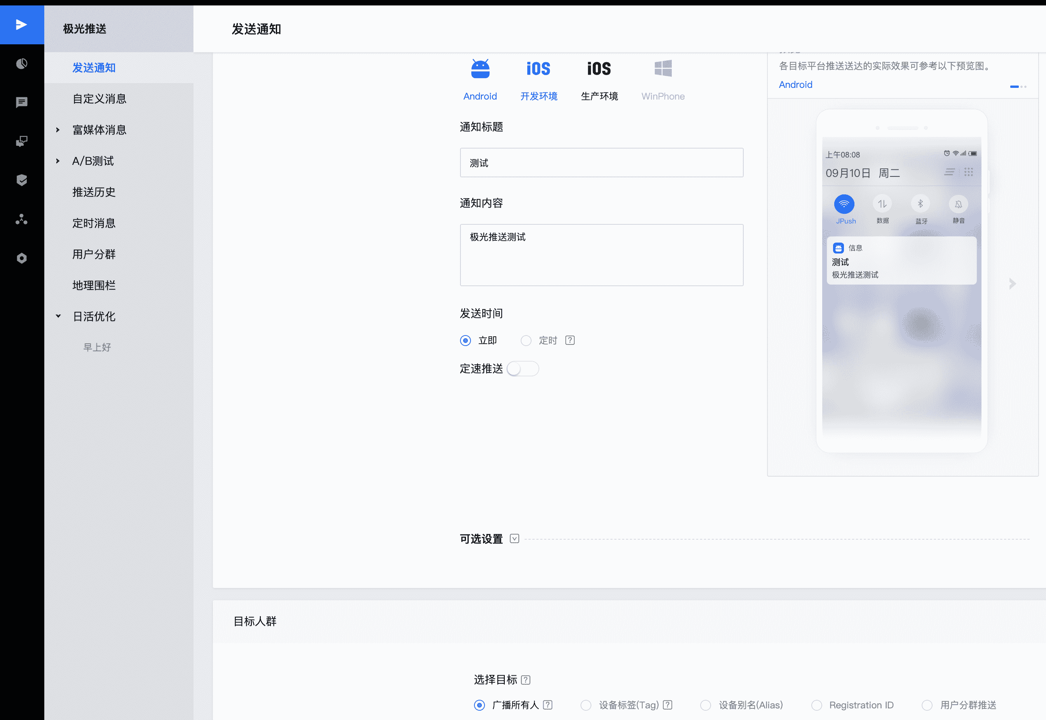Select the 定时 scheduled send radio button
Image resolution: width=1046 pixels, height=720 pixels.
(526, 341)
